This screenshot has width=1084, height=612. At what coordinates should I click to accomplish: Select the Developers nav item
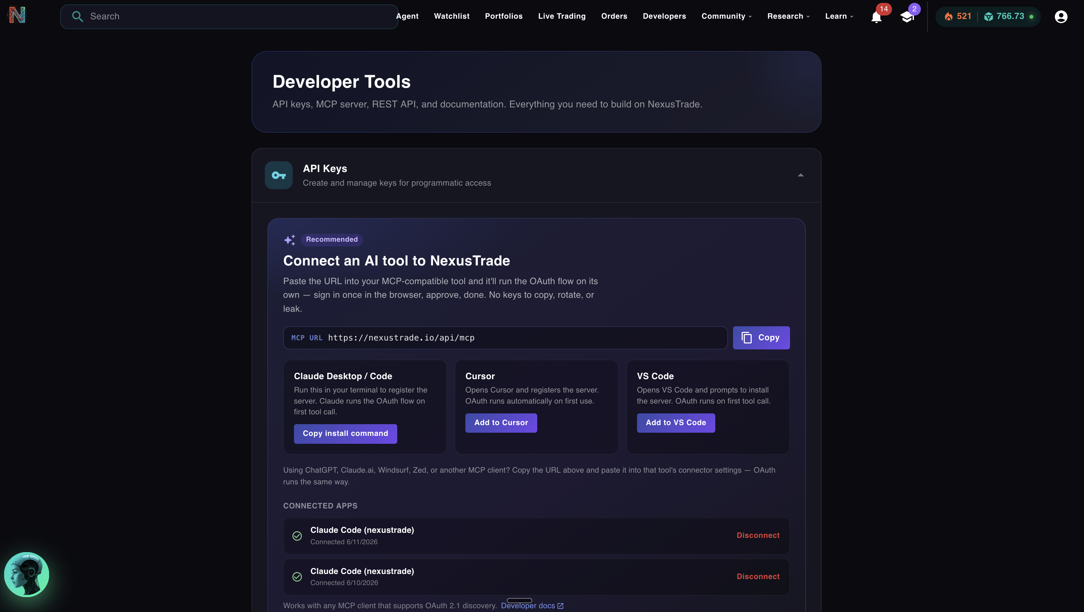click(x=664, y=16)
